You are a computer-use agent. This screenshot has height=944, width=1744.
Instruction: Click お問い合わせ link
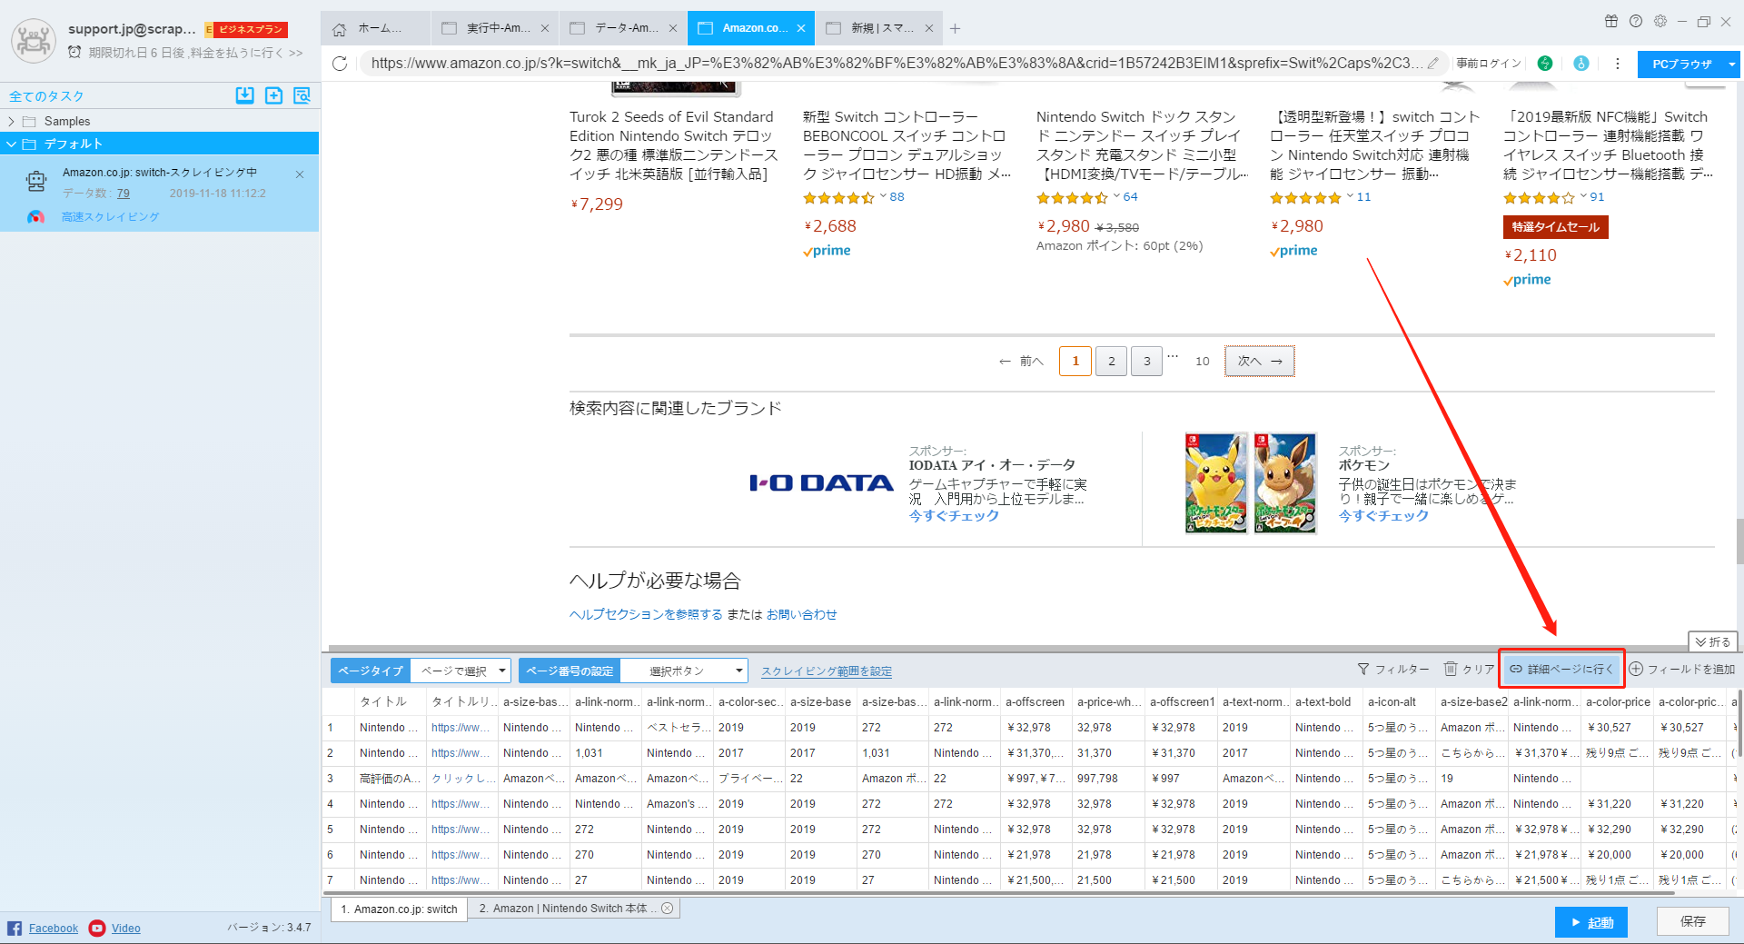(801, 614)
